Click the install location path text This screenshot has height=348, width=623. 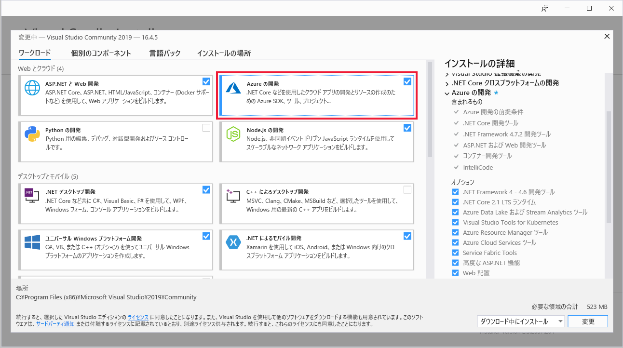tap(106, 297)
